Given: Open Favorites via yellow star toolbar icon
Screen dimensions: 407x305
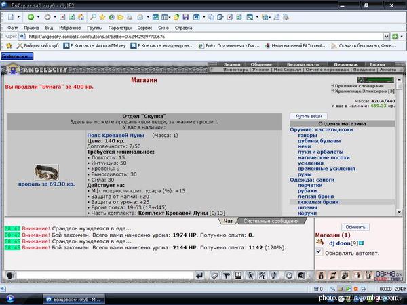Looking at the screenshot, I should coord(102,17).
